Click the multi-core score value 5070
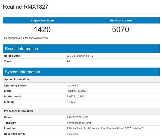The height and width of the screenshot is (138, 162). click(x=120, y=30)
